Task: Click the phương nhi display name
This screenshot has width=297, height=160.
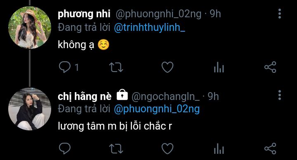Action: pyautogui.click(x=84, y=14)
